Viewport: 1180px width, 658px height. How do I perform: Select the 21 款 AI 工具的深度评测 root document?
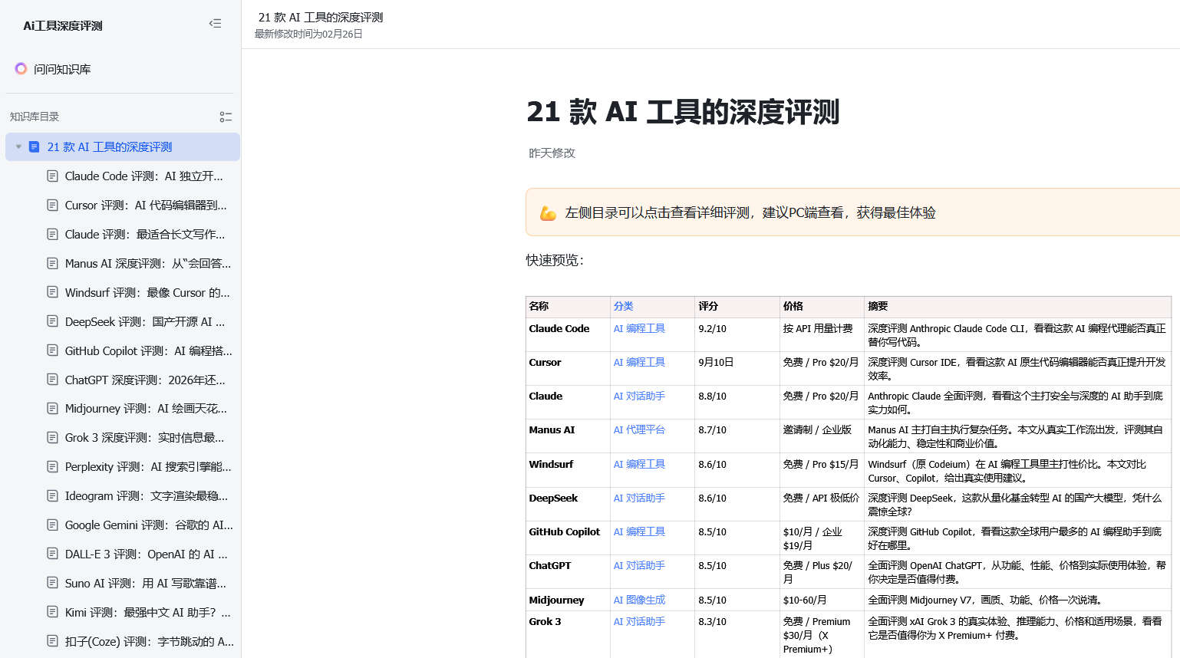[x=123, y=147]
